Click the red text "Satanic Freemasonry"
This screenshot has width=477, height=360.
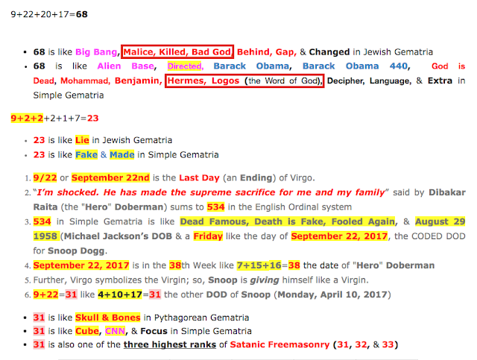point(279,344)
